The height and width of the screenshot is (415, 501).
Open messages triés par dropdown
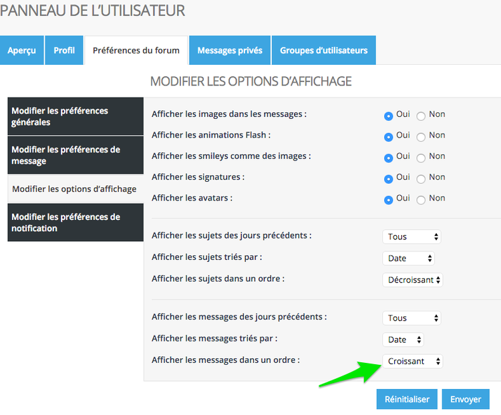tap(403, 339)
